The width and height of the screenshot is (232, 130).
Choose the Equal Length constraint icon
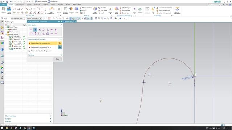[51, 34]
